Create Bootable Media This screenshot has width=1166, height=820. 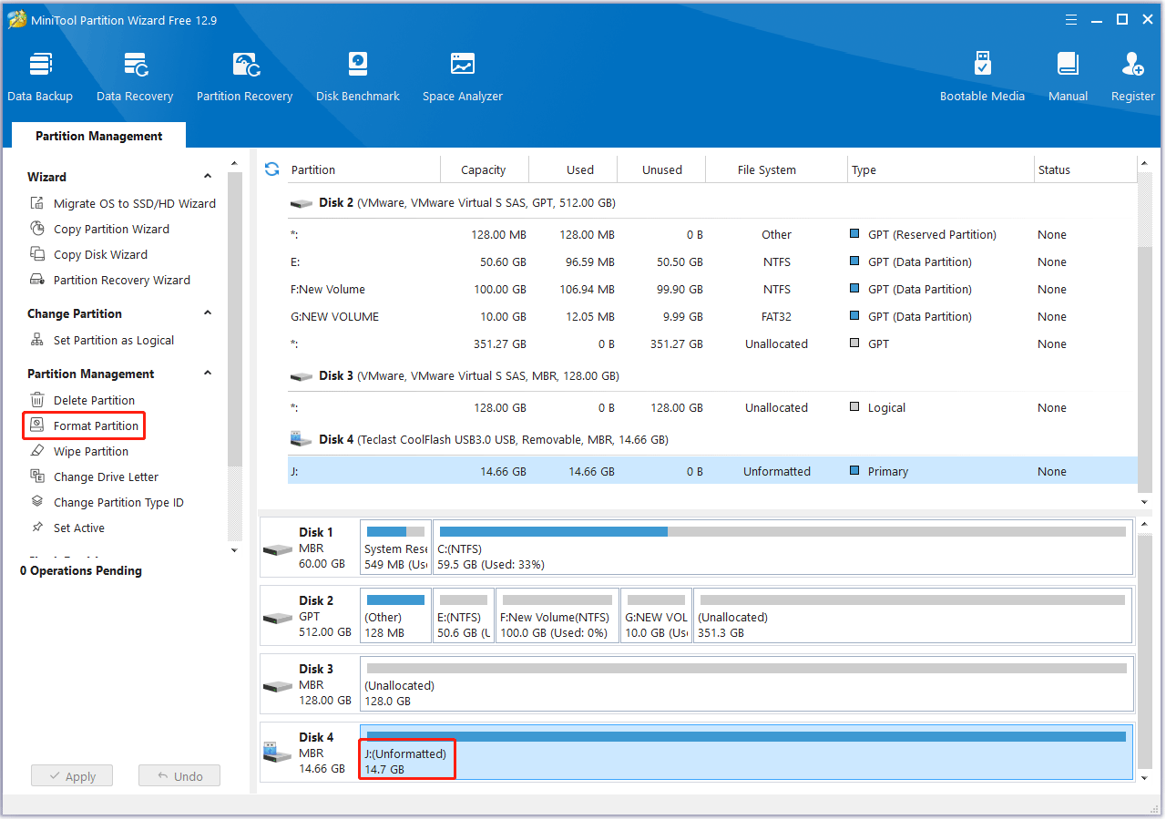982,77
